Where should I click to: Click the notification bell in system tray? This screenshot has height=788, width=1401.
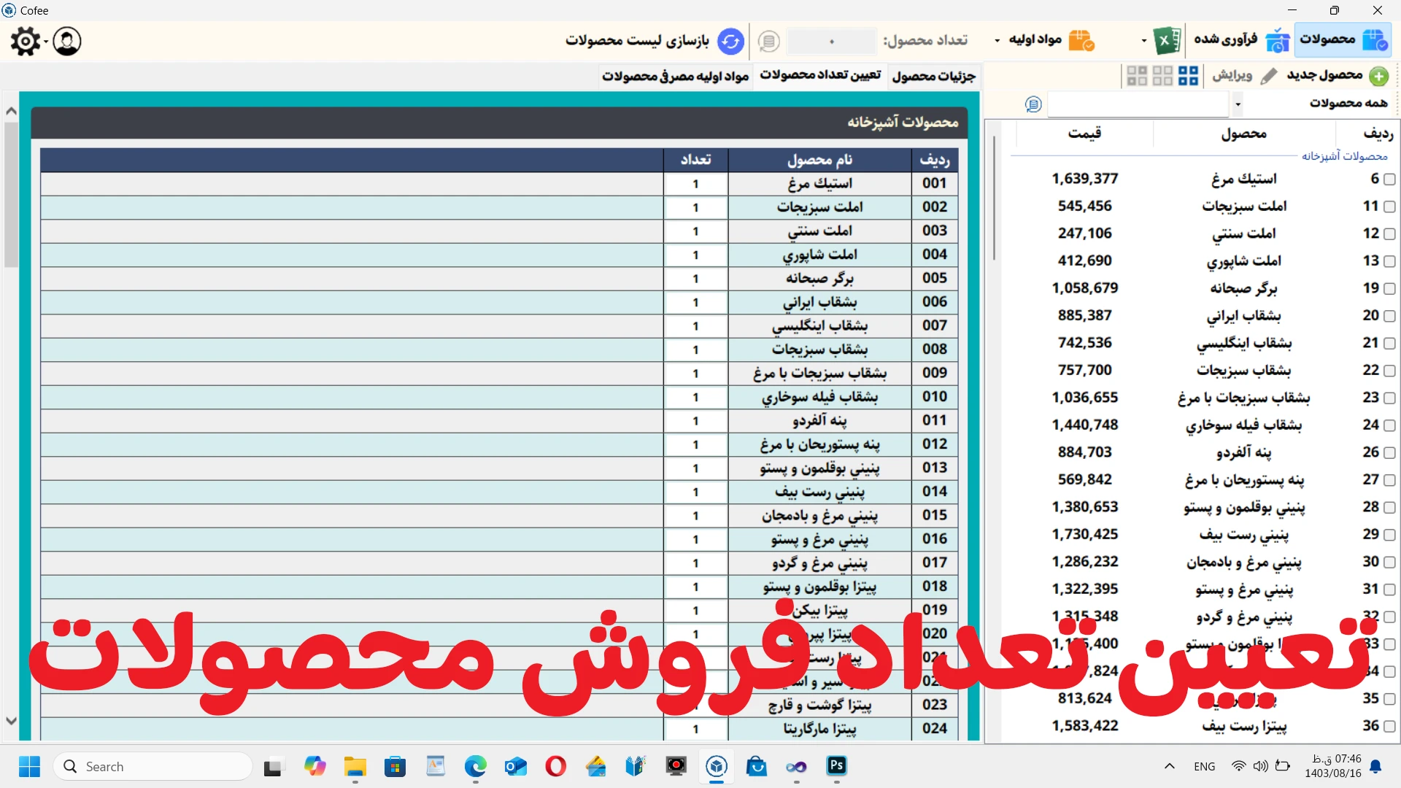[1375, 766]
